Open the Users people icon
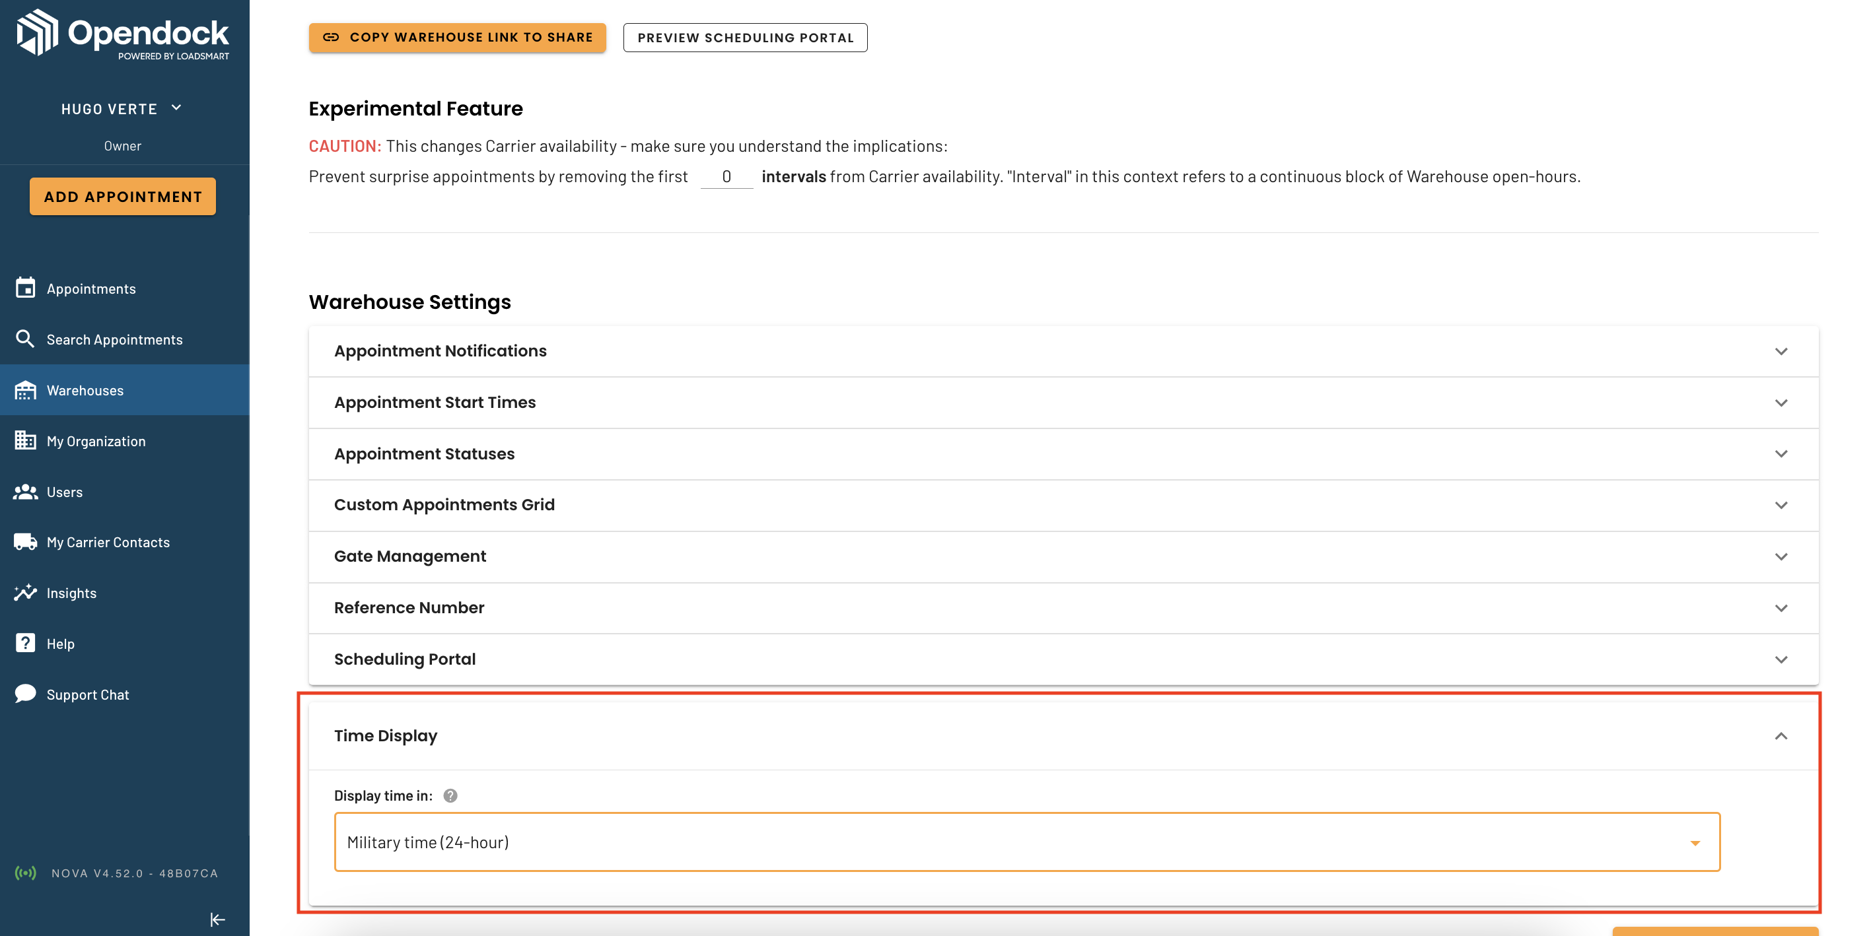 click(x=26, y=491)
